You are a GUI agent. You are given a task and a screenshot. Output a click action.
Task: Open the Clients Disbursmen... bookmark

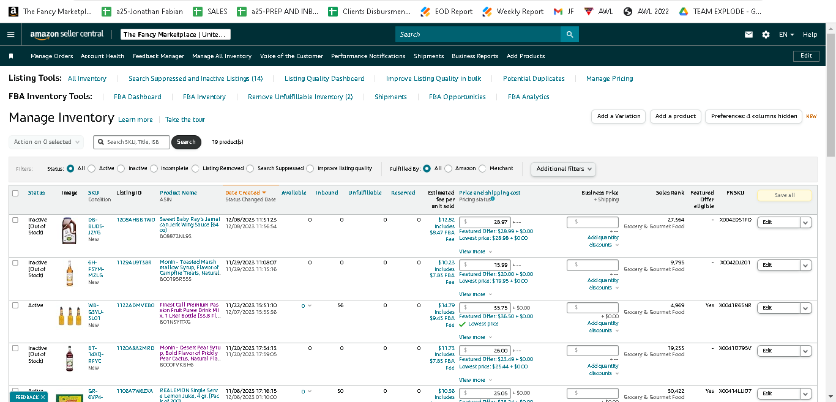coord(370,11)
